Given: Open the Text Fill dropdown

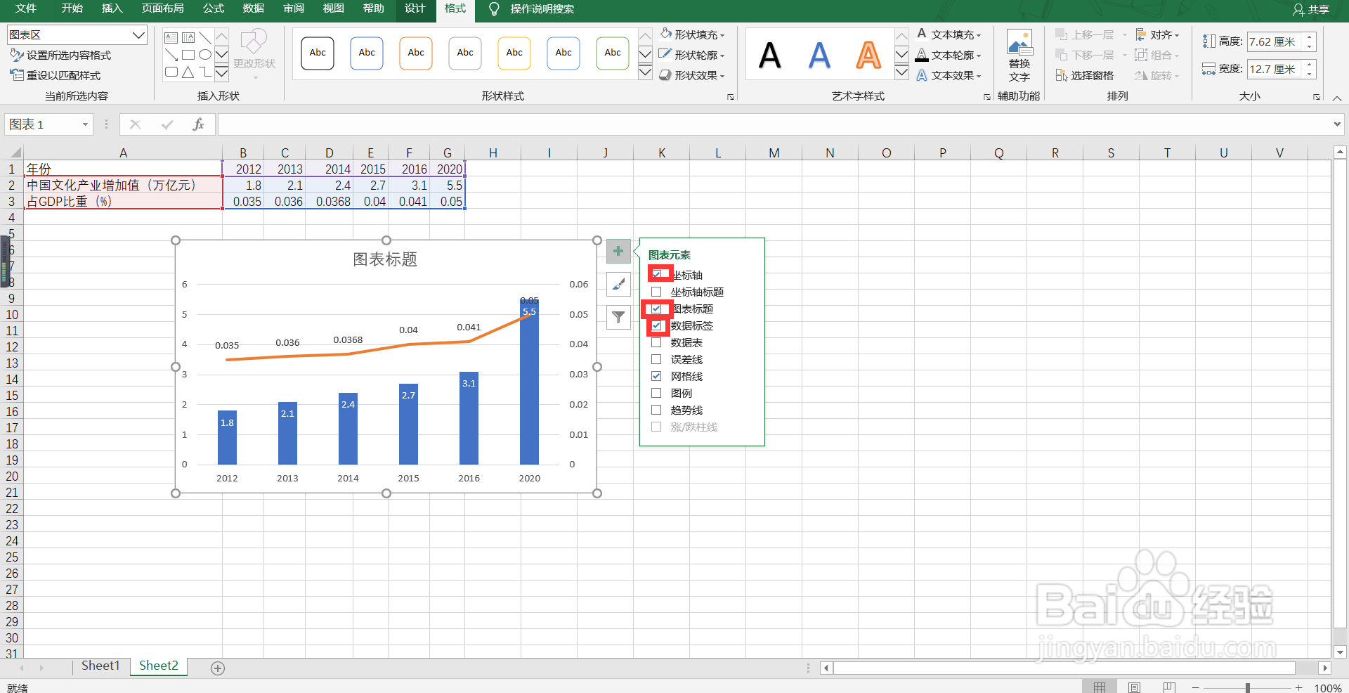Looking at the screenshot, I should 949,34.
